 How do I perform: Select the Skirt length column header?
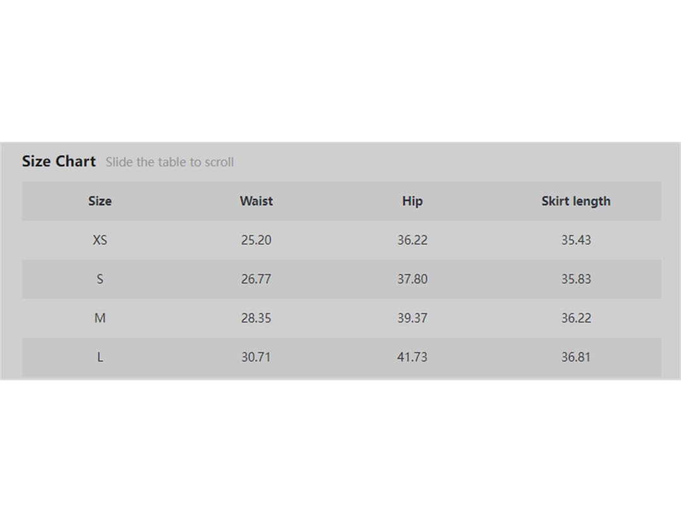tap(576, 201)
